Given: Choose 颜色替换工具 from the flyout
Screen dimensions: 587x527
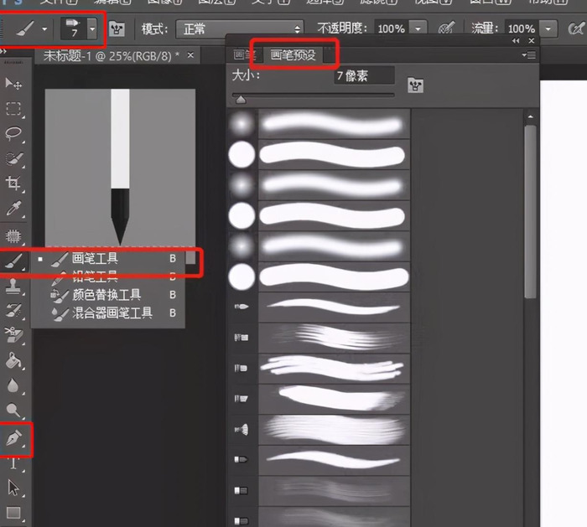Looking at the screenshot, I should point(106,295).
